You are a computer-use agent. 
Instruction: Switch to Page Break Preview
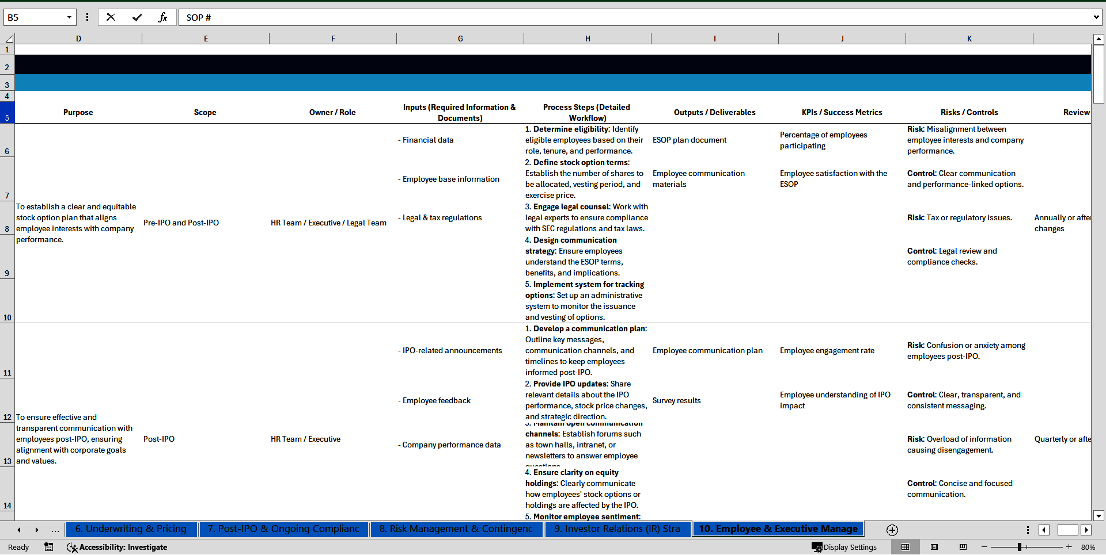963,547
